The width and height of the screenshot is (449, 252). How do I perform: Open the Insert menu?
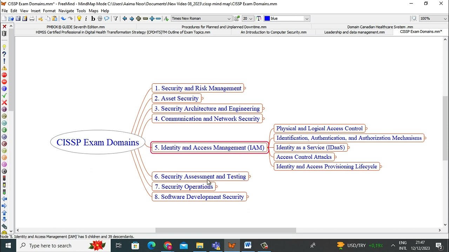pos(35,11)
